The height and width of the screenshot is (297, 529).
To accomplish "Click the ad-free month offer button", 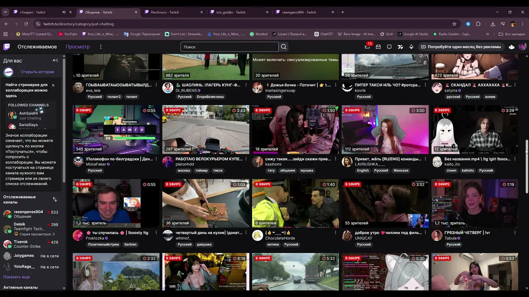I will (x=461, y=47).
